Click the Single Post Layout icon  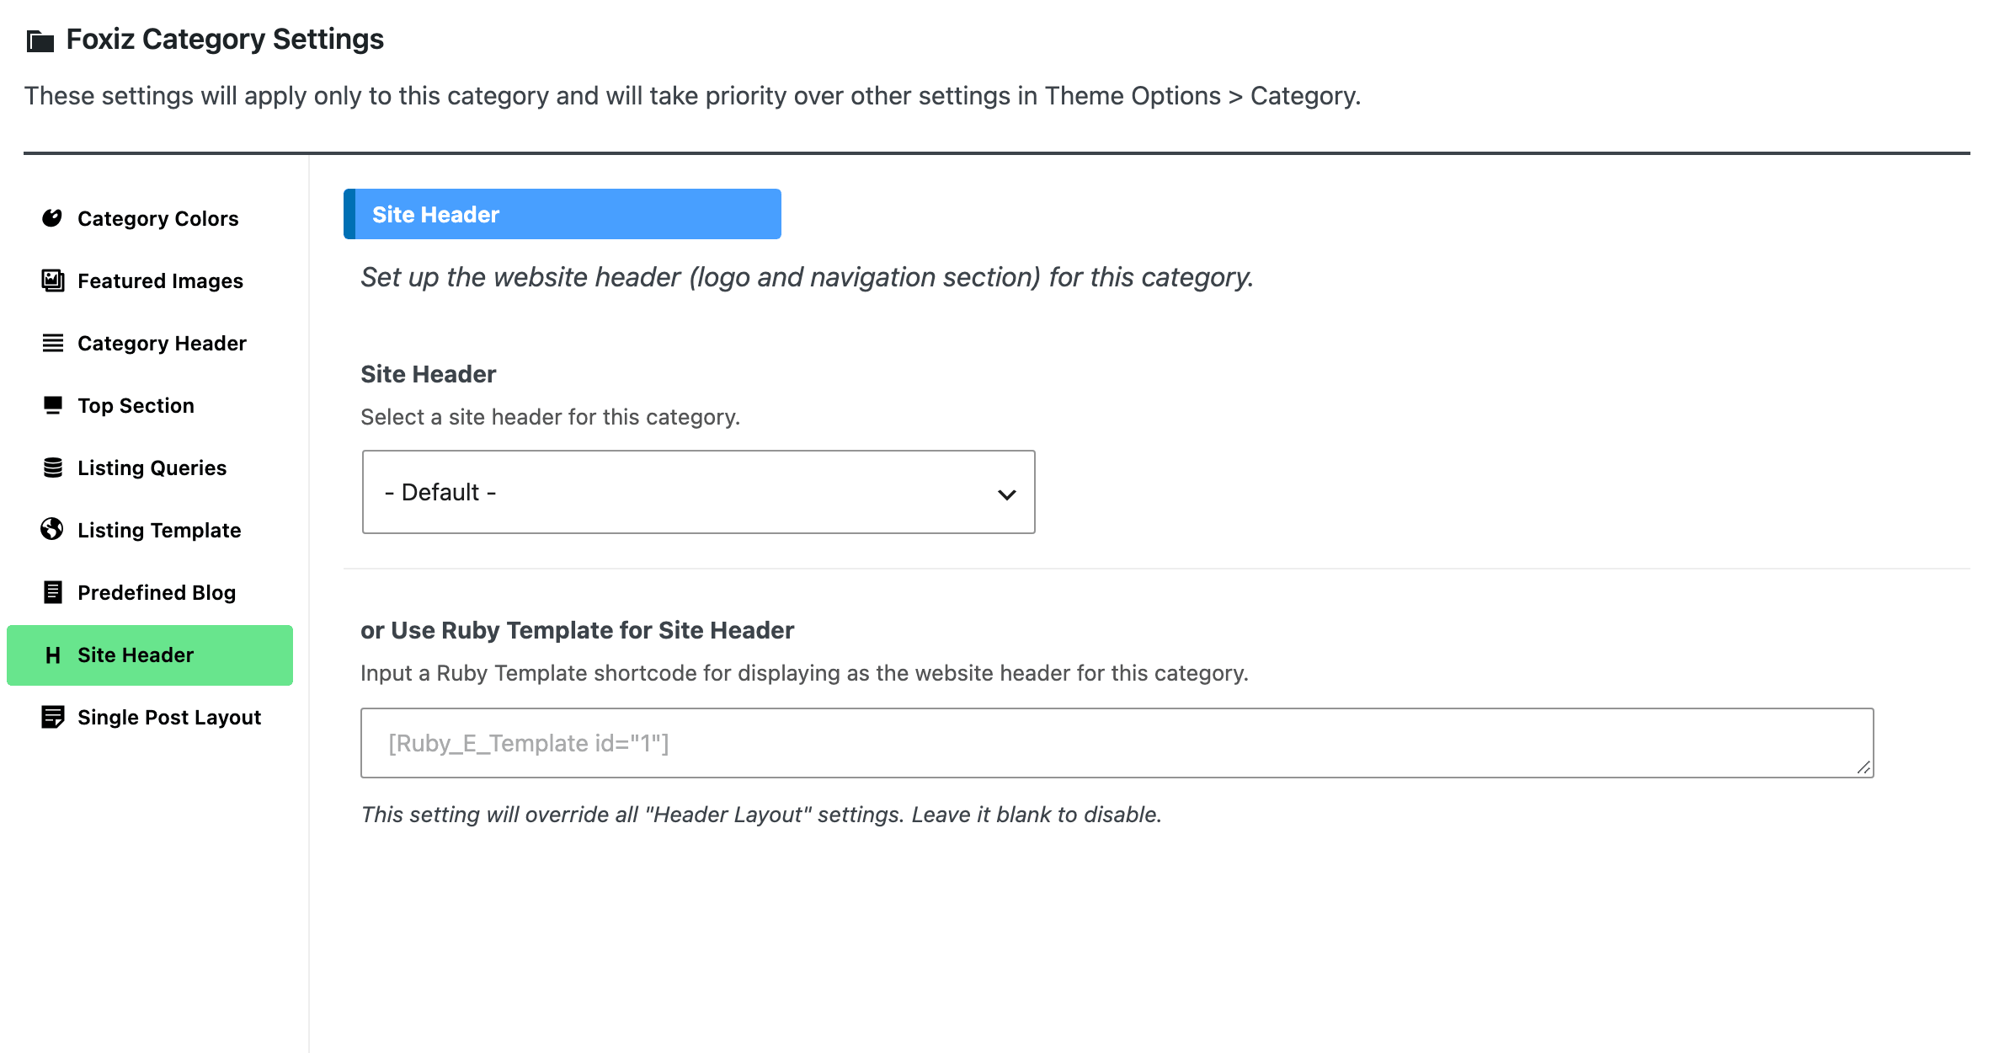52,717
